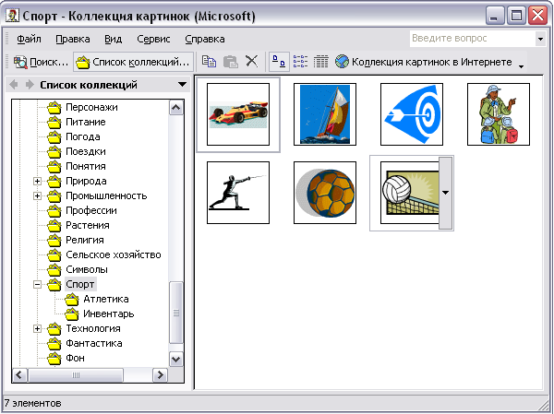The width and height of the screenshot is (554, 414).
Task: Select the Растения folder
Action: (88, 226)
